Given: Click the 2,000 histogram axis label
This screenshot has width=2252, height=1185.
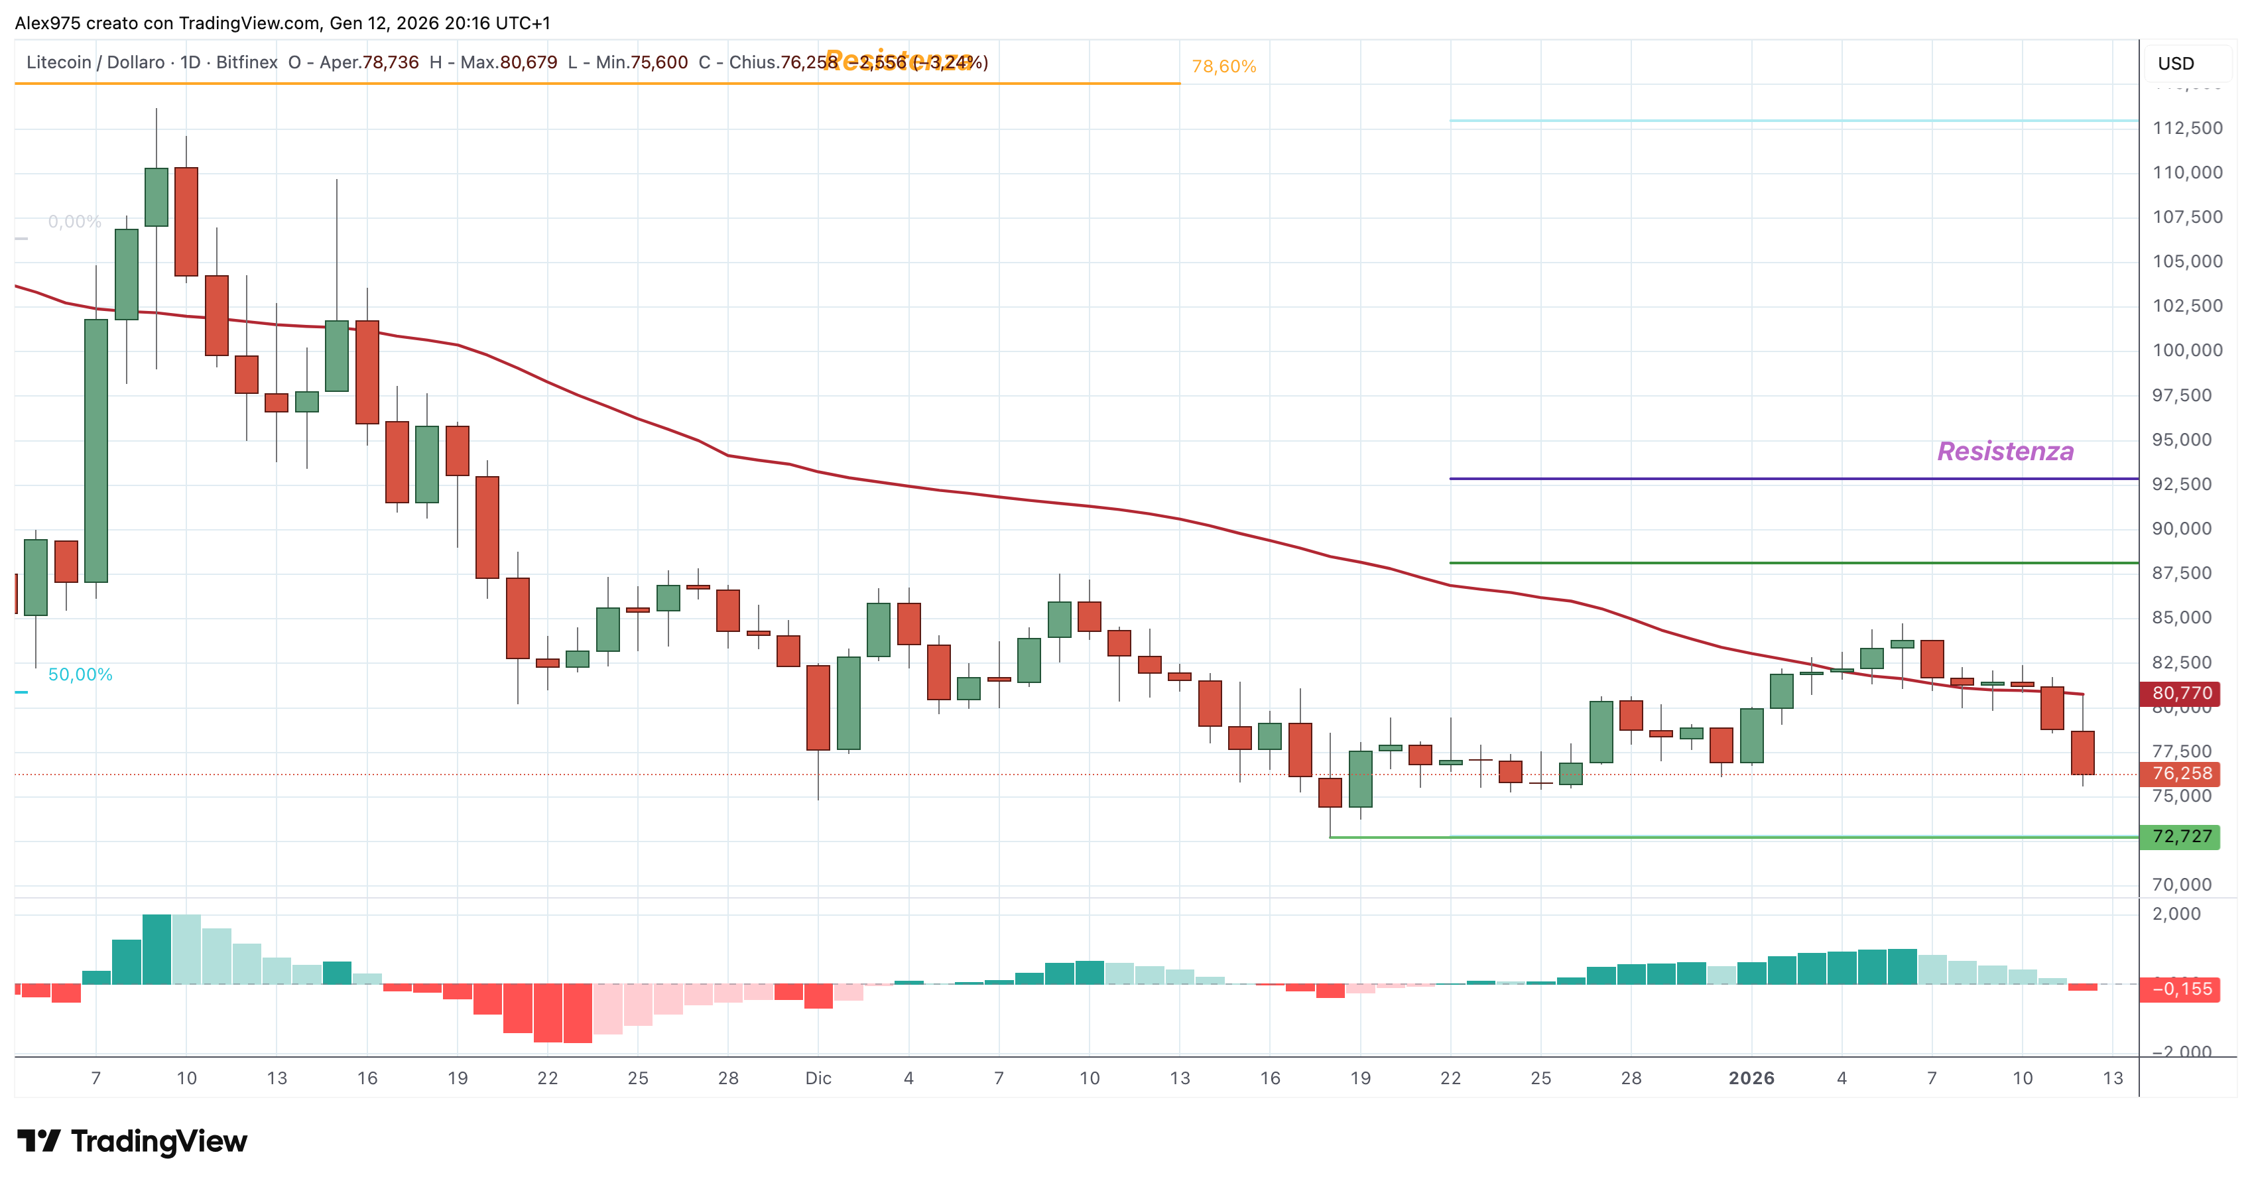Looking at the screenshot, I should (2177, 914).
